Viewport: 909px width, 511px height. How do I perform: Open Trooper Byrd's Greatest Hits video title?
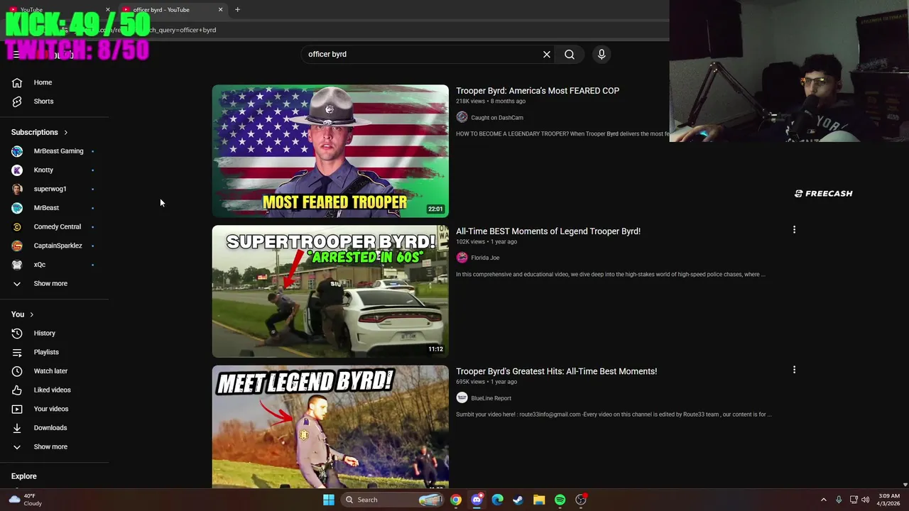coord(556,371)
